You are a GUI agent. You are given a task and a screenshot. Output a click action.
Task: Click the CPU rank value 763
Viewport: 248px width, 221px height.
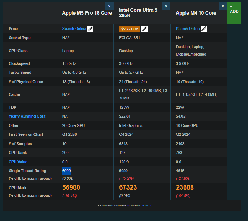[x=179, y=153]
